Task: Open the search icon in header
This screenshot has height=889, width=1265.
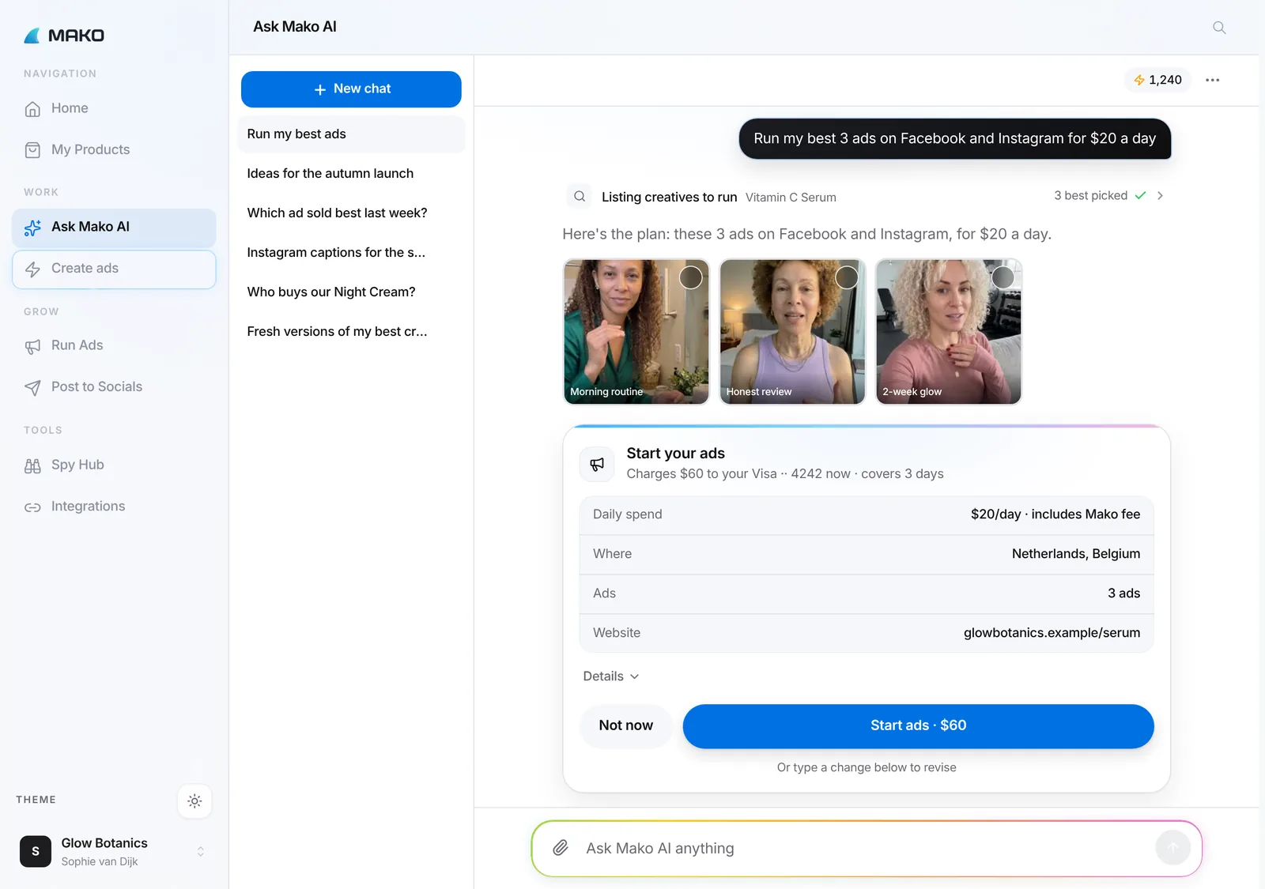Action: tap(1219, 28)
